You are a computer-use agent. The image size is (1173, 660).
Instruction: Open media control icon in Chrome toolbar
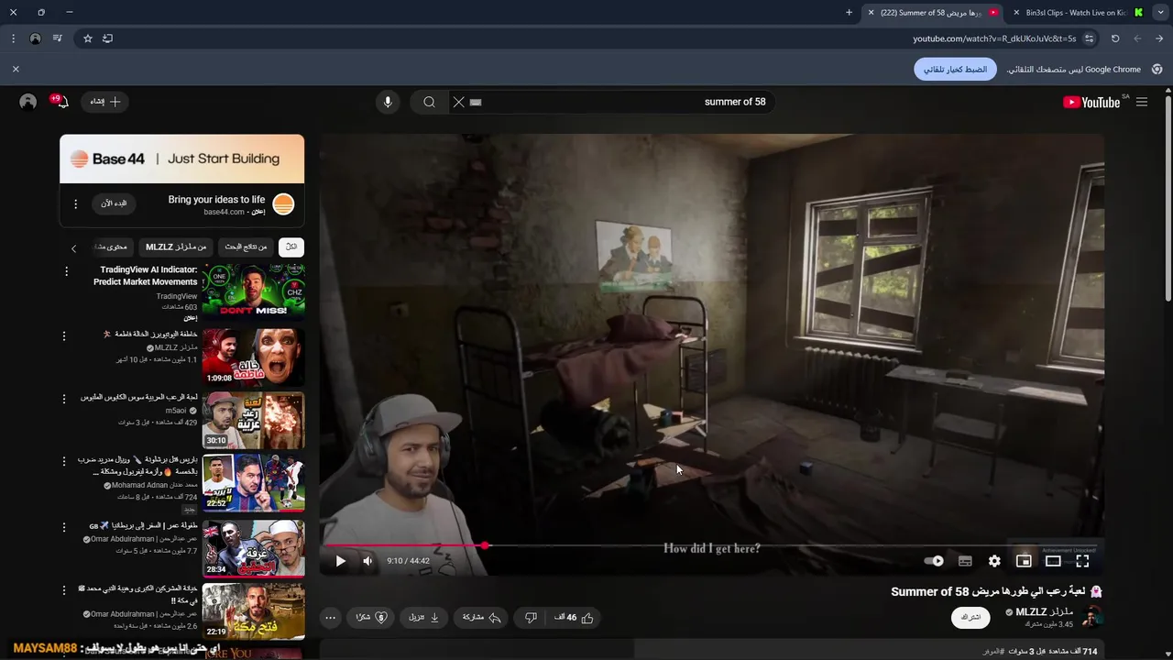tap(58, 38)
